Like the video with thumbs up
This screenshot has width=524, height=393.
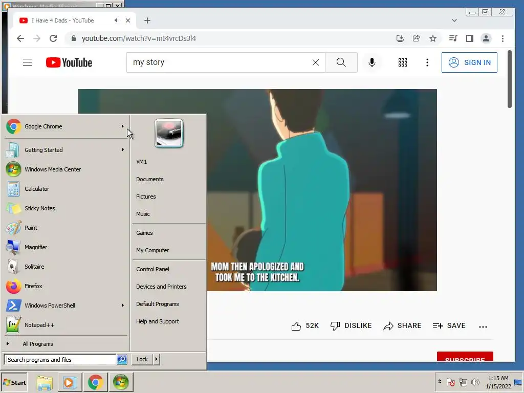pyautogui.click(x=305, y=326)
